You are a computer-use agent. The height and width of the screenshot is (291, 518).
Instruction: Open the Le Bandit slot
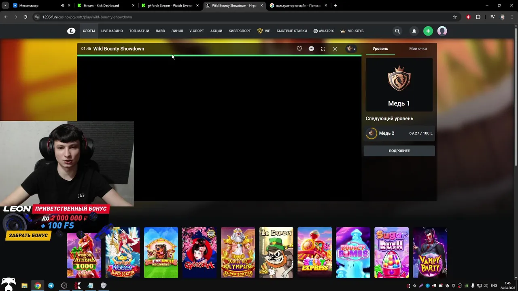coord(276,253)
